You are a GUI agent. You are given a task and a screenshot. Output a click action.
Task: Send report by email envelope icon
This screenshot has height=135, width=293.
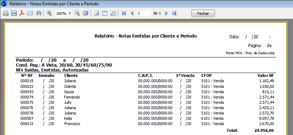30,13
